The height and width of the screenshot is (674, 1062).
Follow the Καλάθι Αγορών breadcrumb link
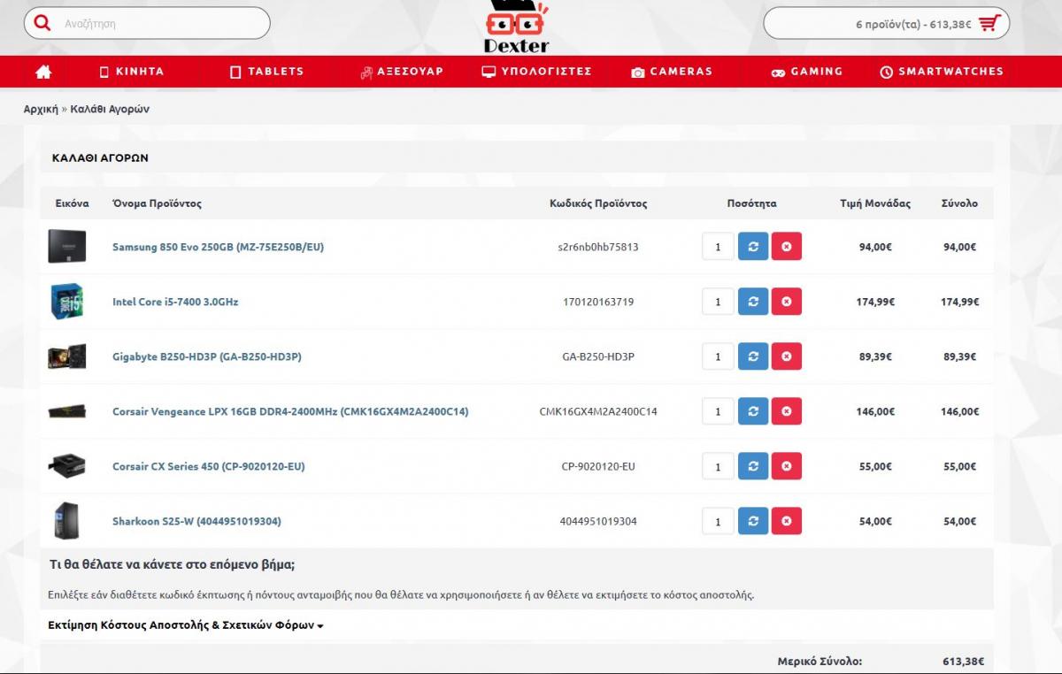point(110,109)
